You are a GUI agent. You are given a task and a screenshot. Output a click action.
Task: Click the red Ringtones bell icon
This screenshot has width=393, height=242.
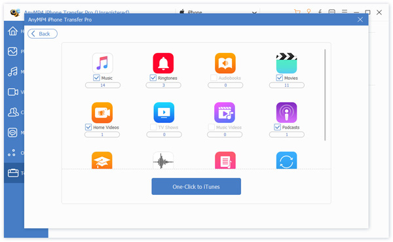pos(163,63)
